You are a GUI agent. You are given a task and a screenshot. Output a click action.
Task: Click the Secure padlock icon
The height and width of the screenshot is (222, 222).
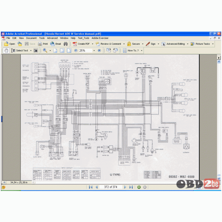click(129, 44)
